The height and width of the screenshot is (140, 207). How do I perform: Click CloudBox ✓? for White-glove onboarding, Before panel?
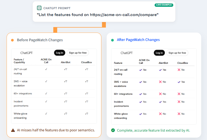(x=86, y=114)
